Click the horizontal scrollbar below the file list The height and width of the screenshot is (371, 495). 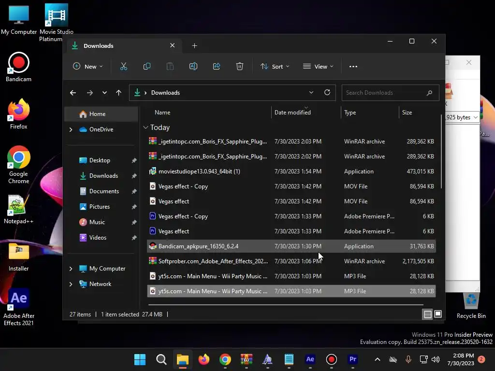(x=285, y=305)
